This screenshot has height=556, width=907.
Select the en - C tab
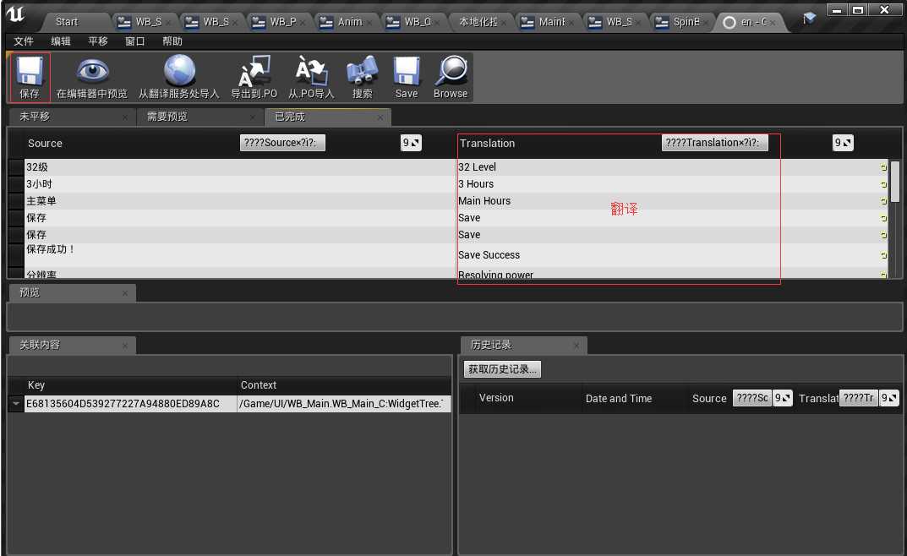[x=751, y=22]
